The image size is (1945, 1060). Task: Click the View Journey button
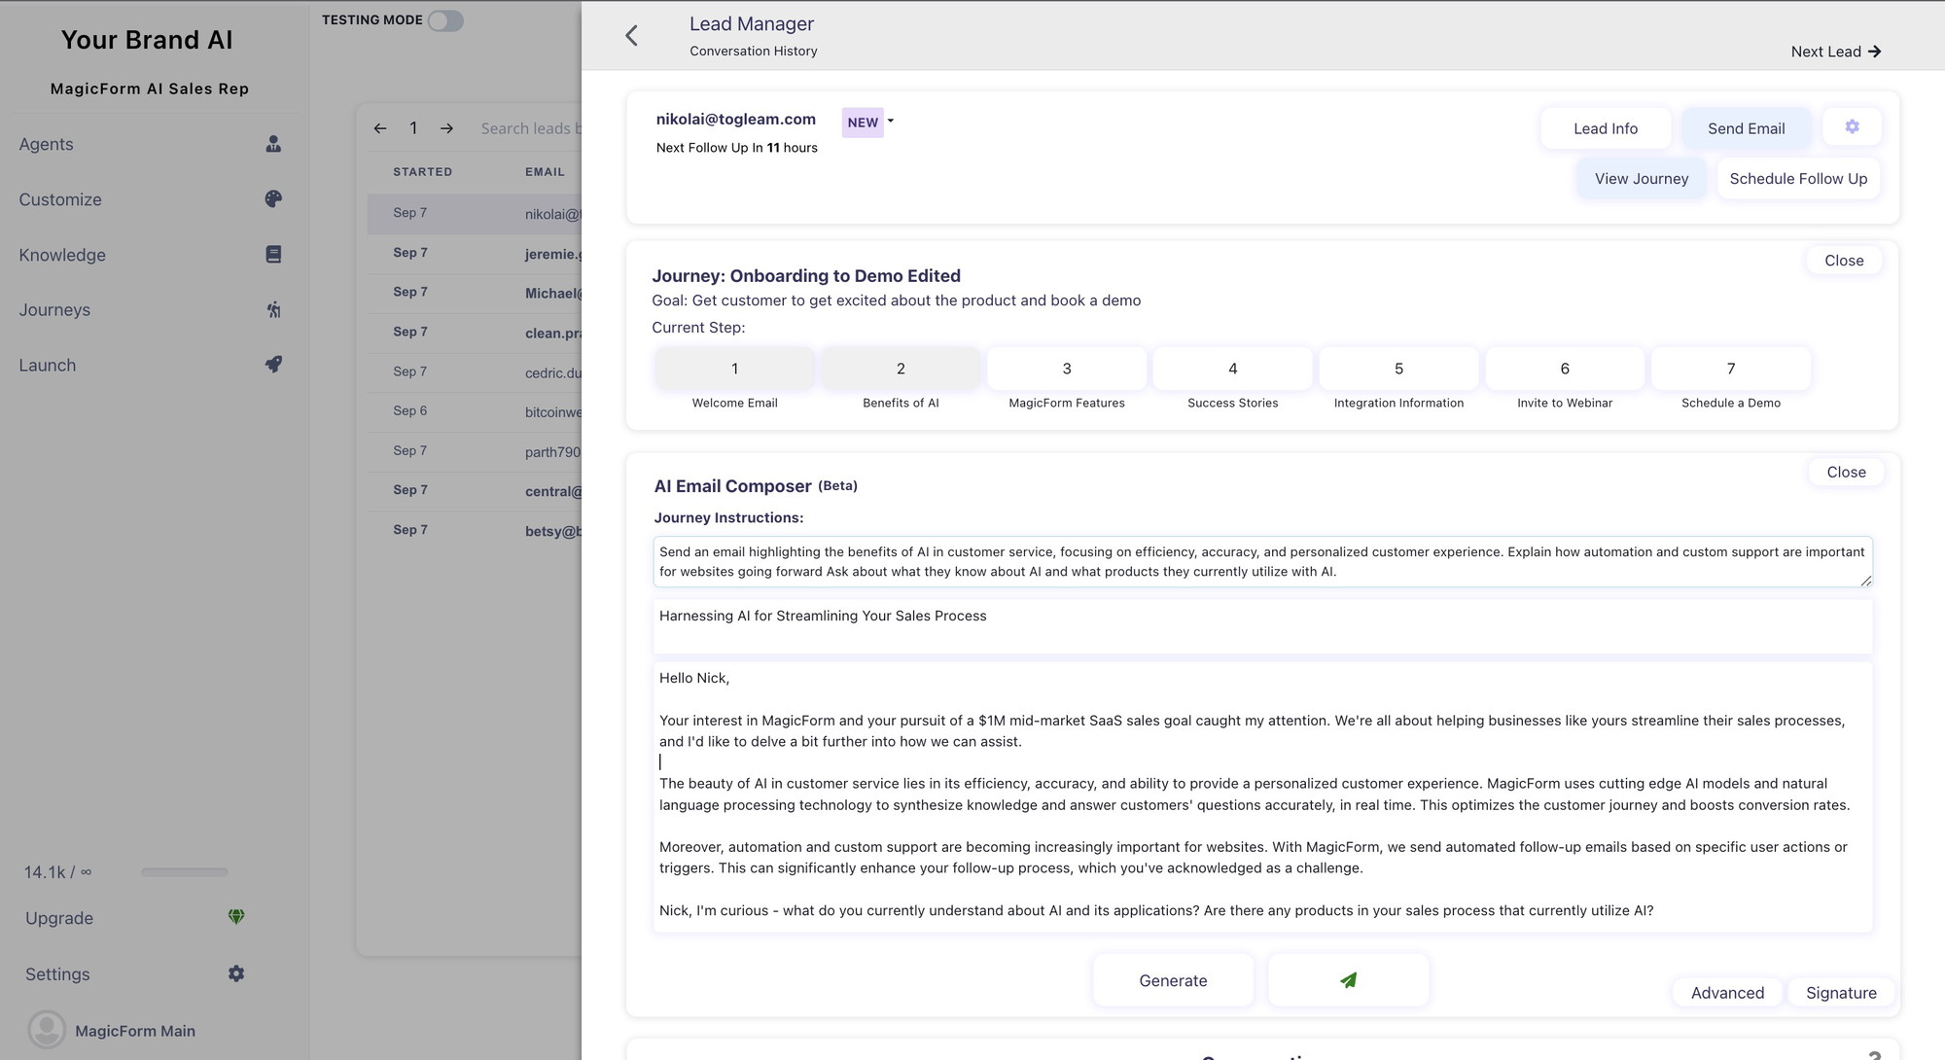point(1642,179)
